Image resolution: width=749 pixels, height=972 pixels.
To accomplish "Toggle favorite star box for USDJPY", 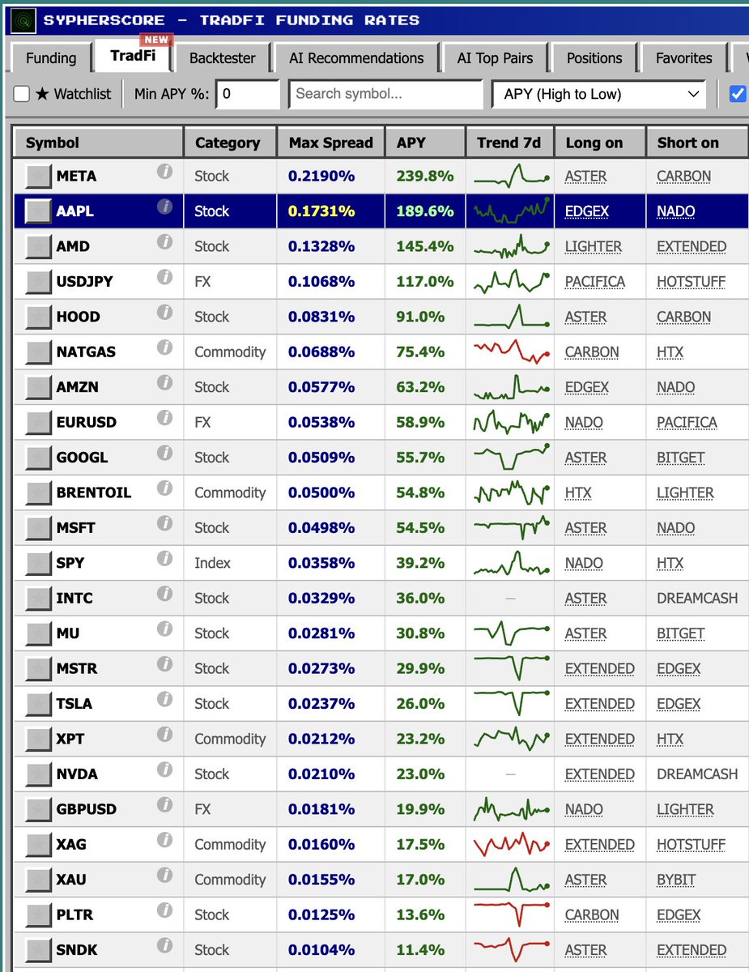I will tap(38, 281).
